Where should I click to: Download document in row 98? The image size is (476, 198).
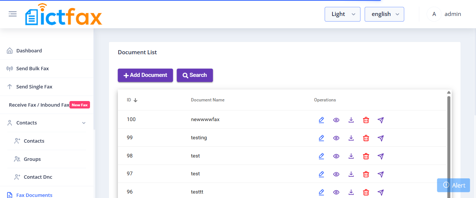351,156
